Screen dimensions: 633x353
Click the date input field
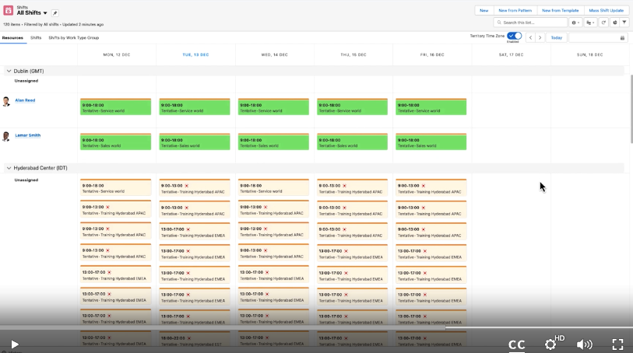598,38
